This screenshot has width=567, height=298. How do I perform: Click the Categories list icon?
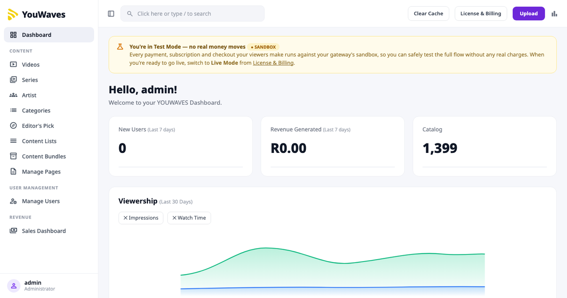pyautogui.click(x=14, y=110)
